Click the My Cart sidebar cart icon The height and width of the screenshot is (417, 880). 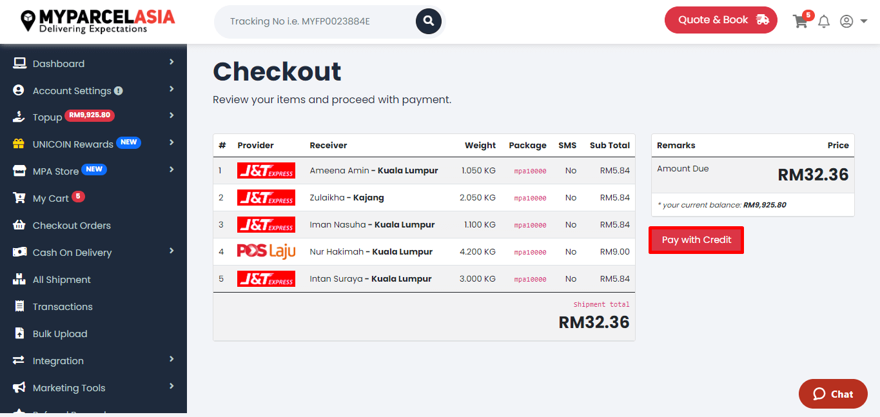click(x=19, y=199)
